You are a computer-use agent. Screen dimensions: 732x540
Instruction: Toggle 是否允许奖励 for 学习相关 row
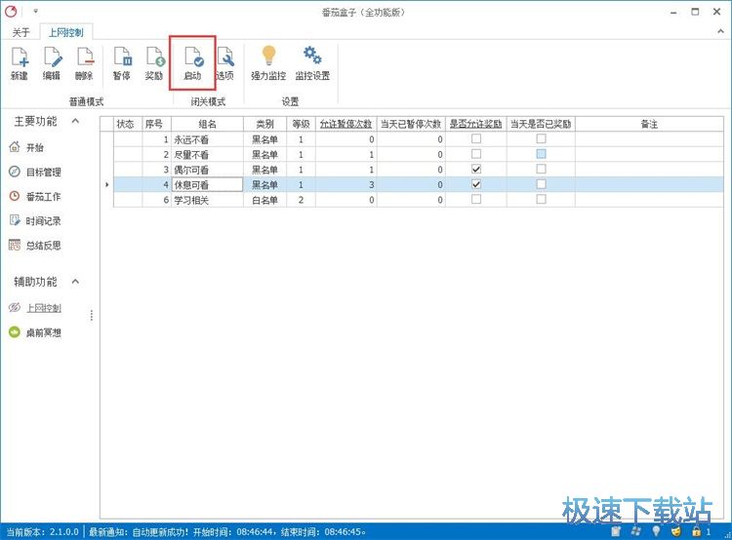pyautogui.click(x=476, y=200)
